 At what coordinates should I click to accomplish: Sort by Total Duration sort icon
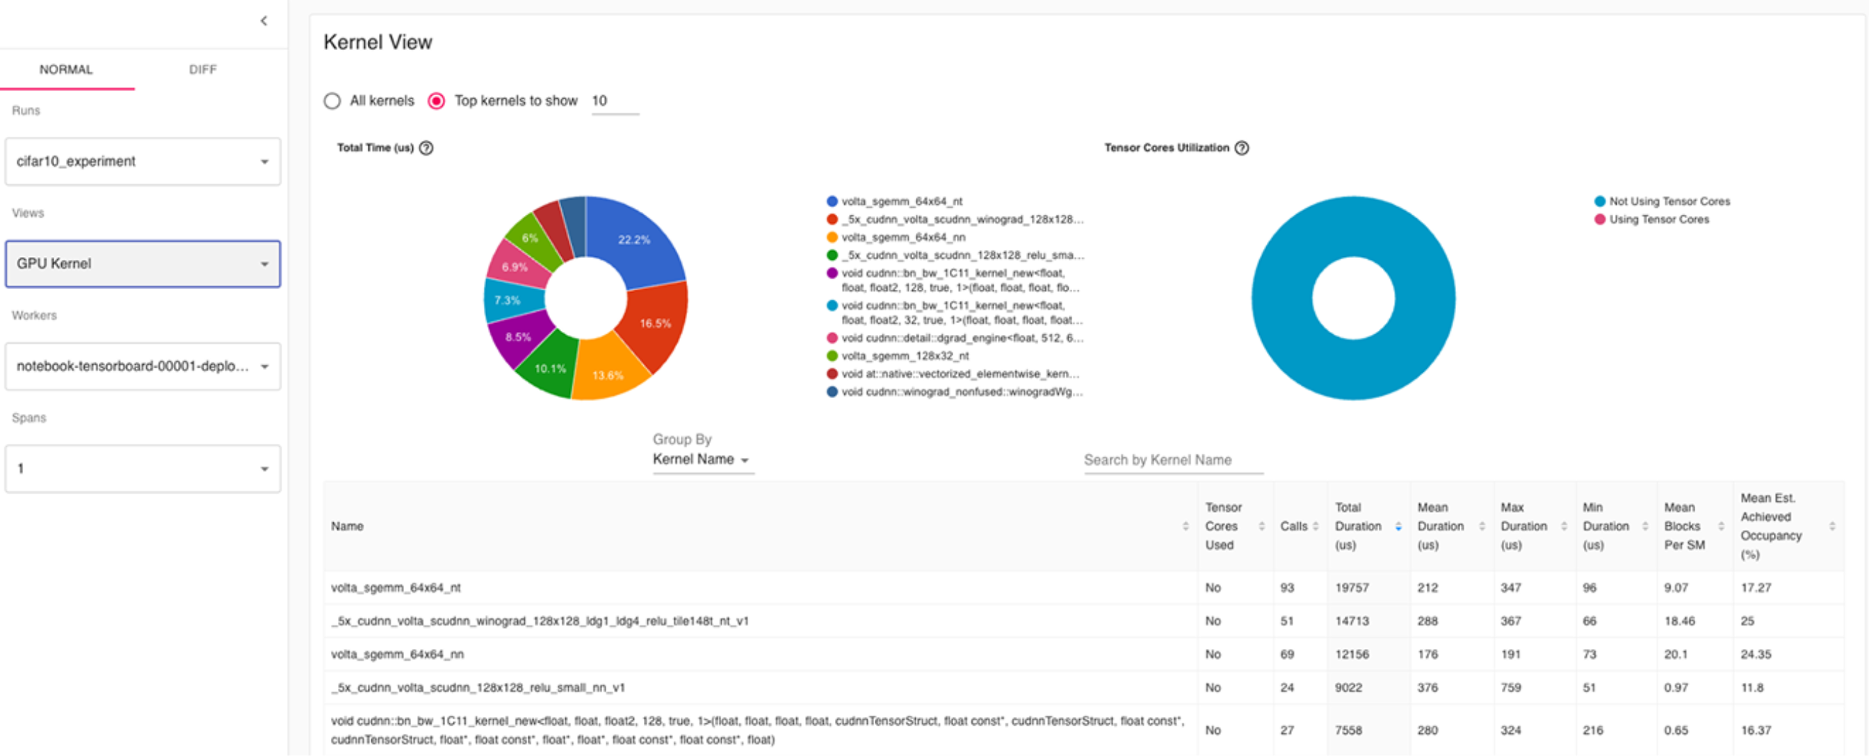1398,526
